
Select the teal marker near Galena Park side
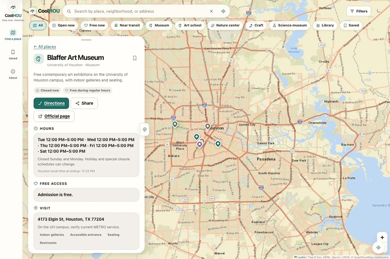(x=218, y=144)
